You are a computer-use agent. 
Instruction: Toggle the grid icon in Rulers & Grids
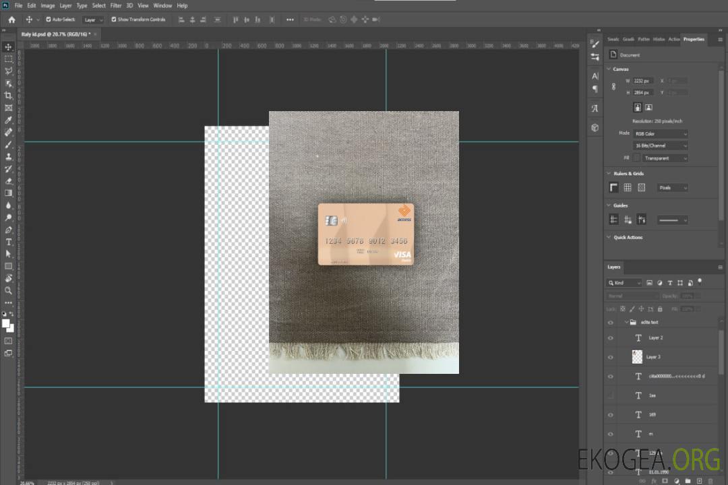(627, 187)
